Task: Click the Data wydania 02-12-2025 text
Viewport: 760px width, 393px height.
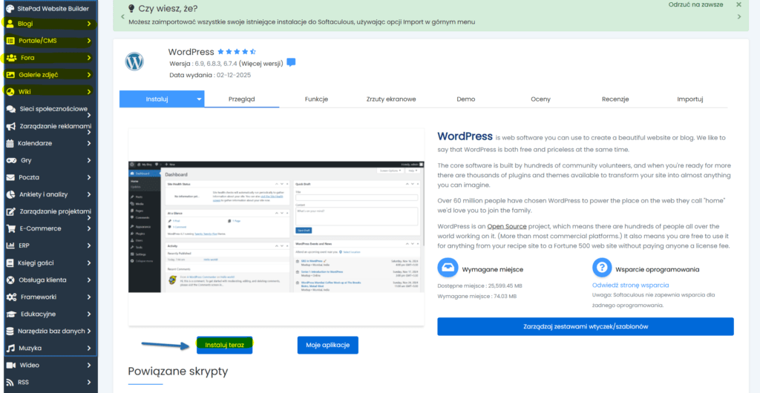Action: [x=210, y=75]
